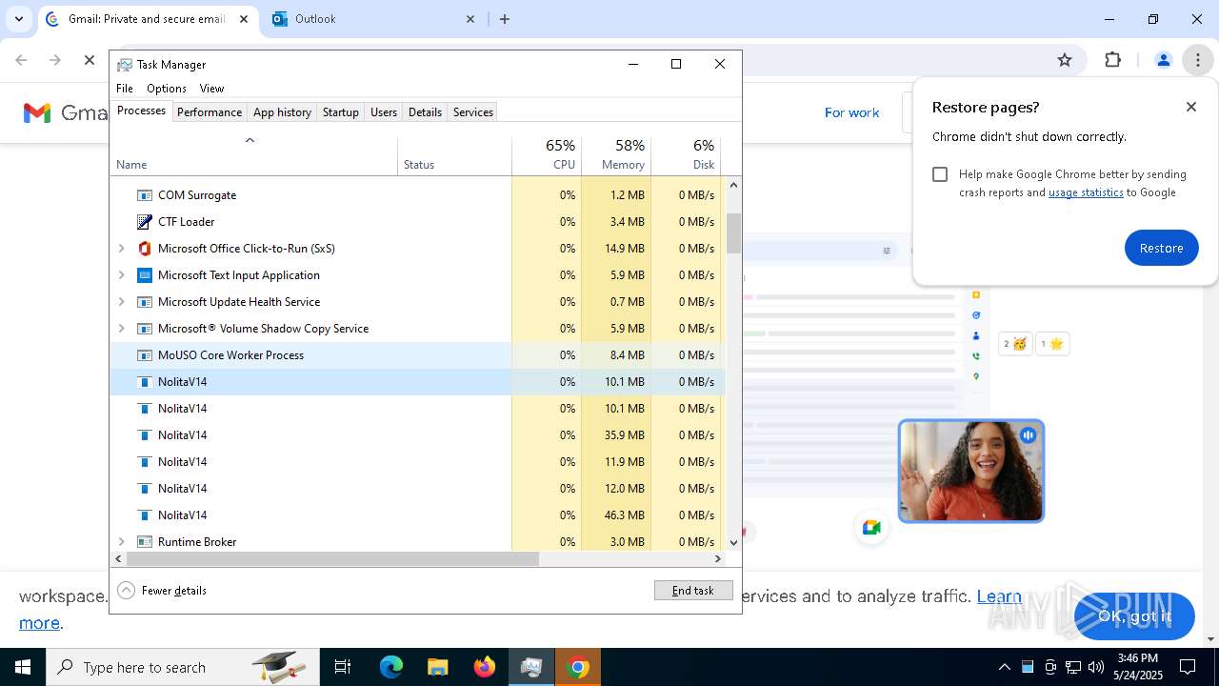Expand Microsoft Update Health Service process
The width and height of the screenshot is (1219, 686).
coord(121,302)
